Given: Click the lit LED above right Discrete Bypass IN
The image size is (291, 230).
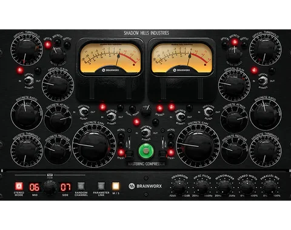Looking at the screenshot, I should 172,107.
